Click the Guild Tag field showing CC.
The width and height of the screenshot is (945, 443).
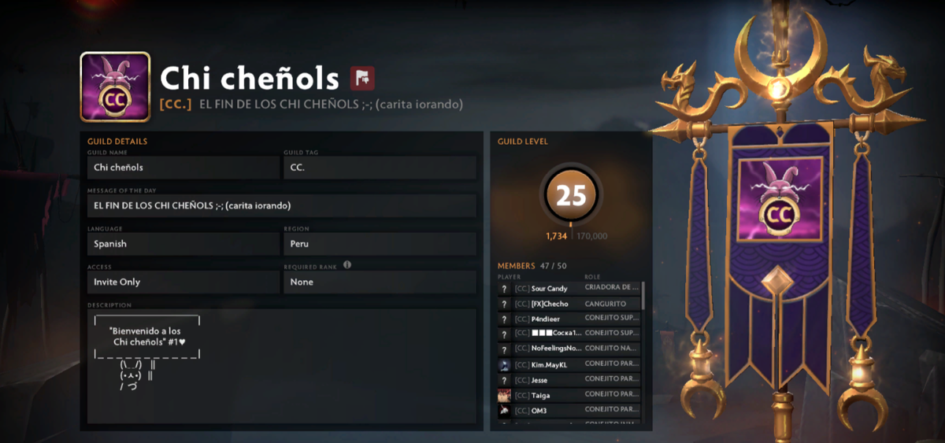tap(380, 168)
